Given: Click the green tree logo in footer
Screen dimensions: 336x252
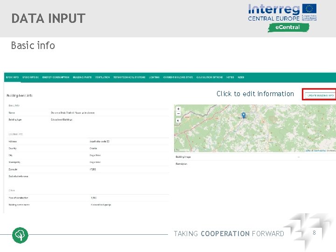Looking at the screenshot, I should point(20,235).
